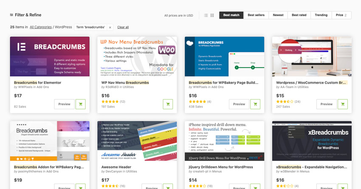Open WP Nav Menu Breadcrumbs thumbnail
The width and height of the screenshot is (361, 189).
pos(137,56)
